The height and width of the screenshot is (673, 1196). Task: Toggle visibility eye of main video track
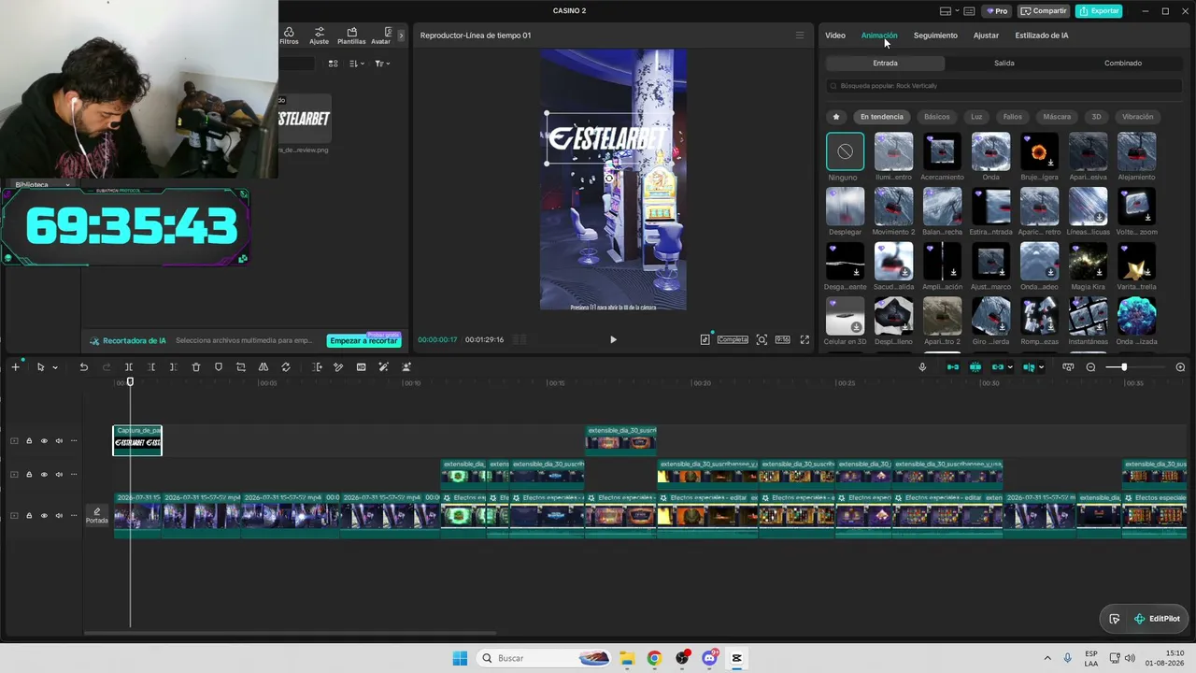click(44, 515)
